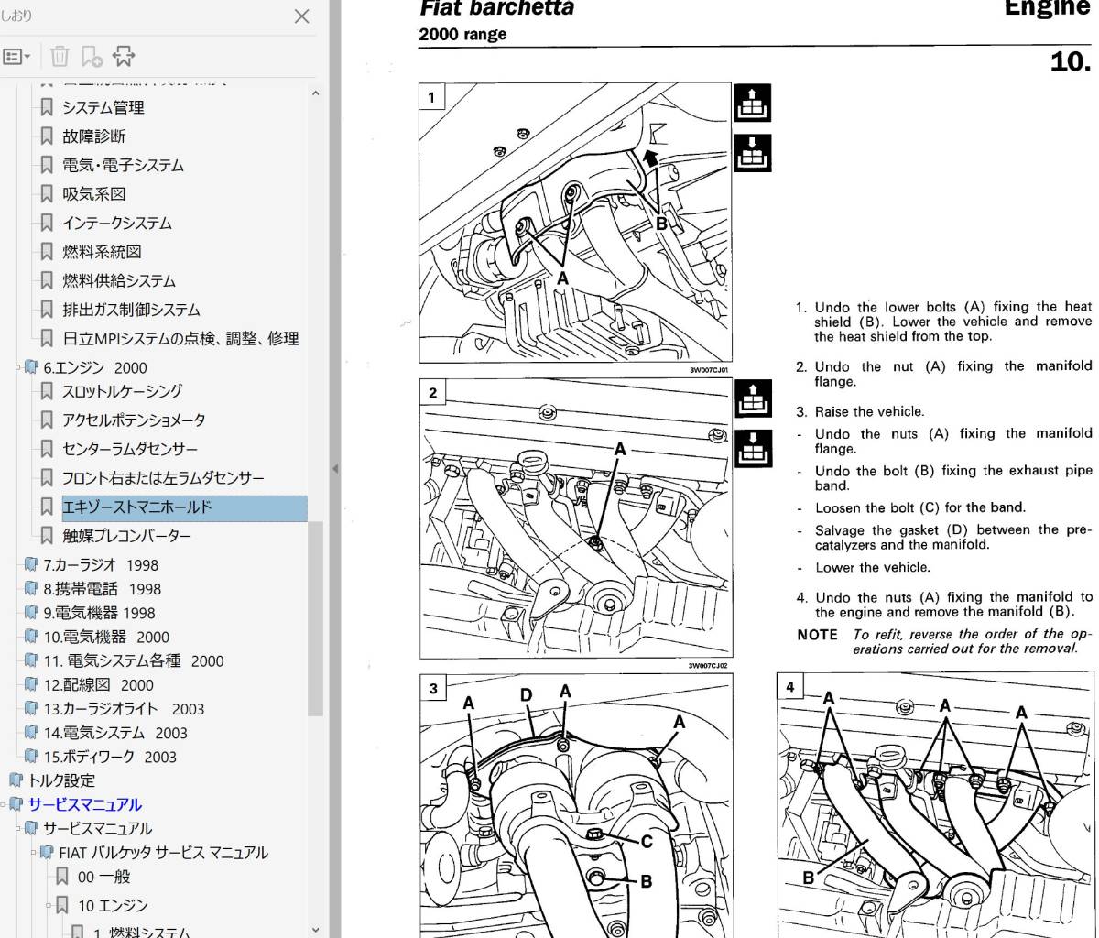1099x938 pixels.
Task: Select the 日立MPIシステムの点検、調整、修理 bookmark
Action: click(x=180, y=339)
